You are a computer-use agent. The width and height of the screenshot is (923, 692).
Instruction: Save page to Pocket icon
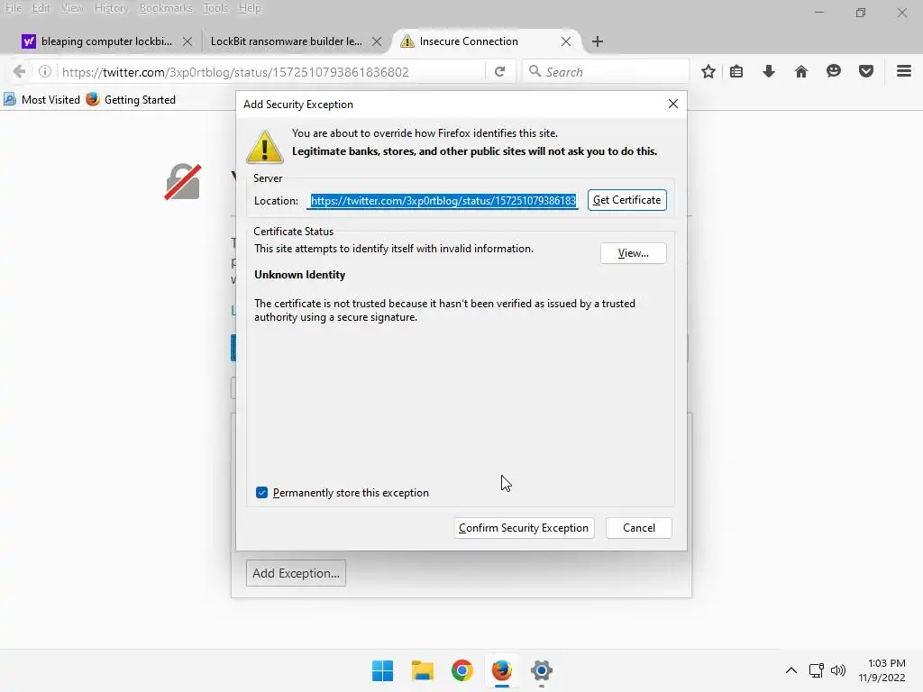[866, 72]
